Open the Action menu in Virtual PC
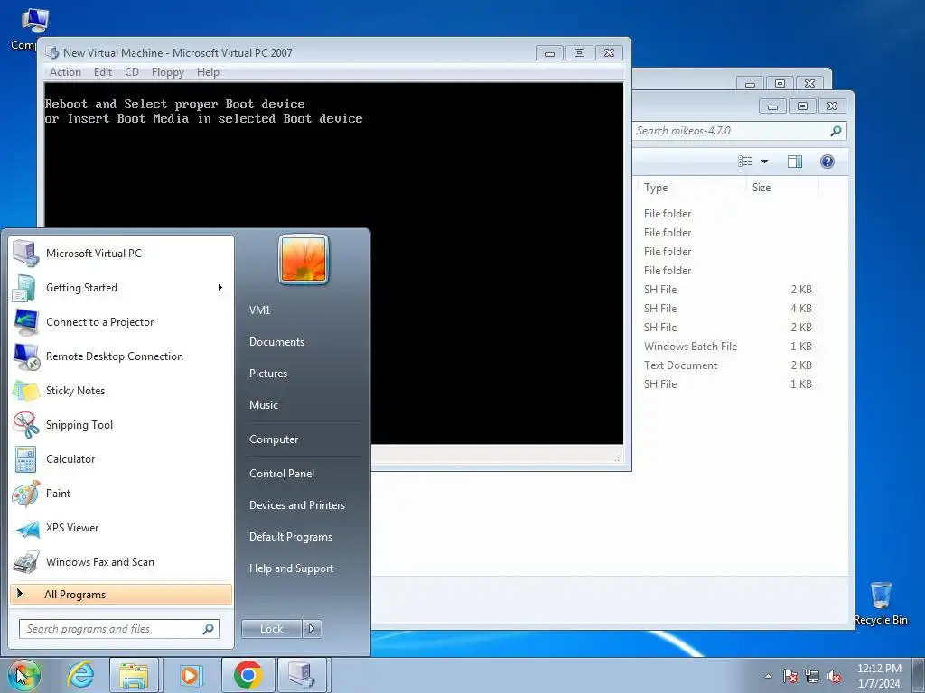Image resolution: width=925 pixels, height=693 pixels. tap(65, 72)
